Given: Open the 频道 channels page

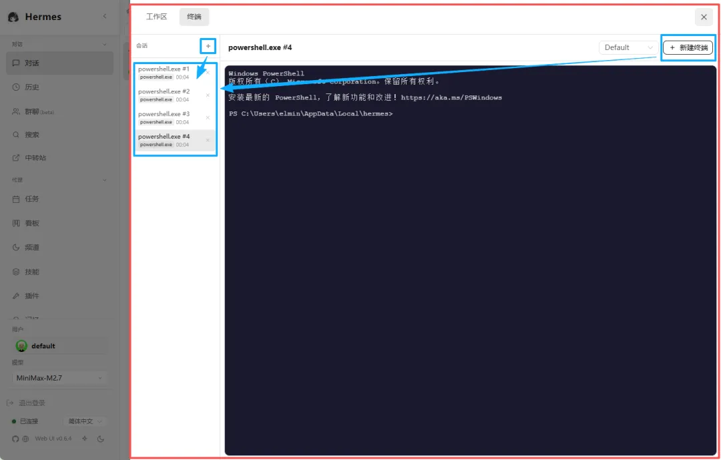Looking at the screenshot, I should pos(60,248).
